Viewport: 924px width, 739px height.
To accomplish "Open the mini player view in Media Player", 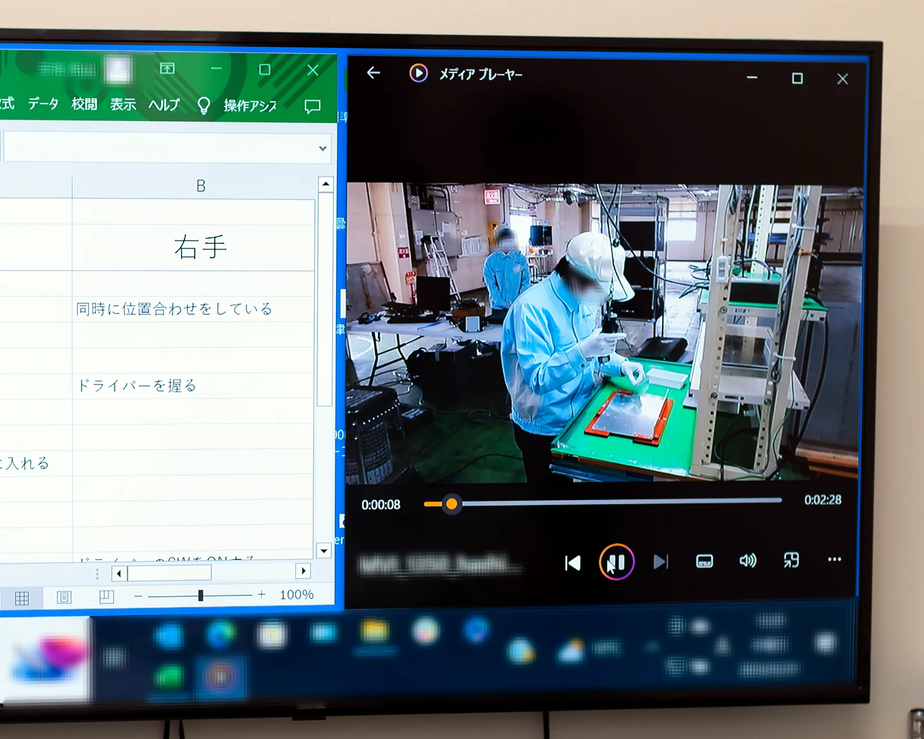I will pyautogui.click(x=790, y=560).
